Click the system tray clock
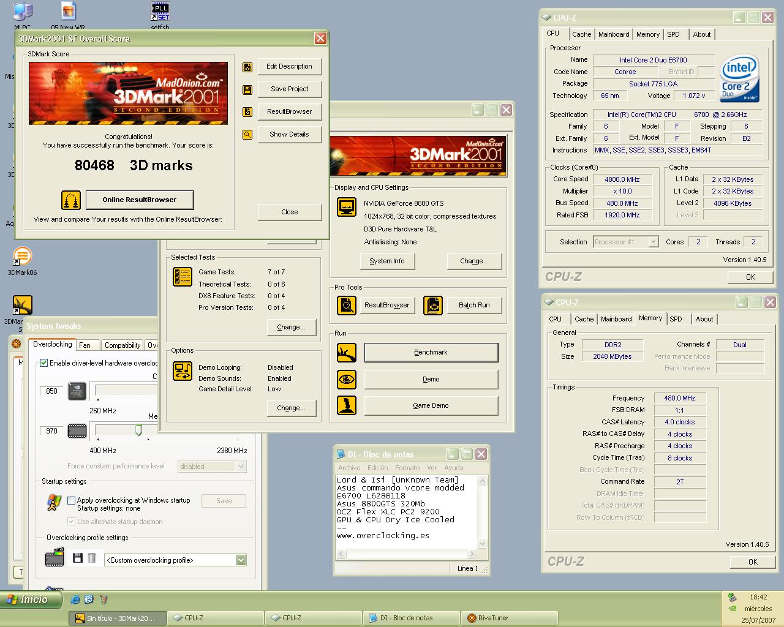 (x=758, y=597)
